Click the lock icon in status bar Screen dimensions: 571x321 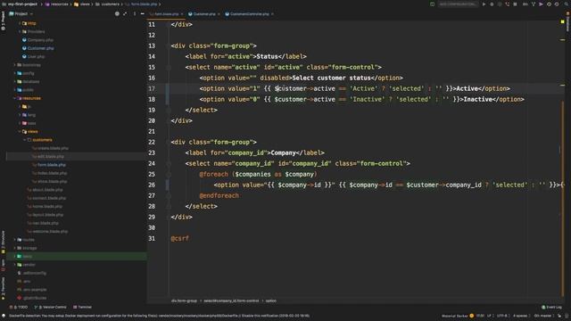(559, 316)
